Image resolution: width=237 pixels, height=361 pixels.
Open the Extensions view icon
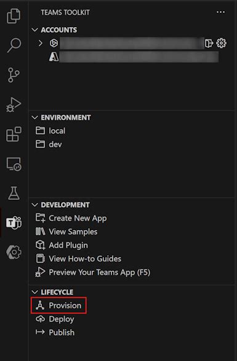click(14, 134)
